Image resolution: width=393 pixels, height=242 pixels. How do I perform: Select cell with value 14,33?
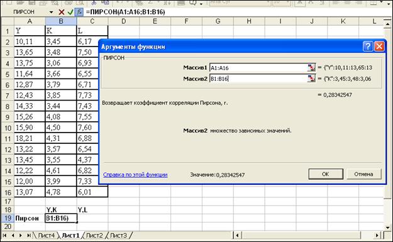point(30,106)
